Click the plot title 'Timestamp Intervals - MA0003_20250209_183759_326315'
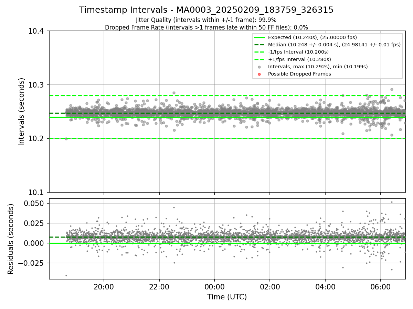This screenshot has width=413, height=309. pos(206,10)
